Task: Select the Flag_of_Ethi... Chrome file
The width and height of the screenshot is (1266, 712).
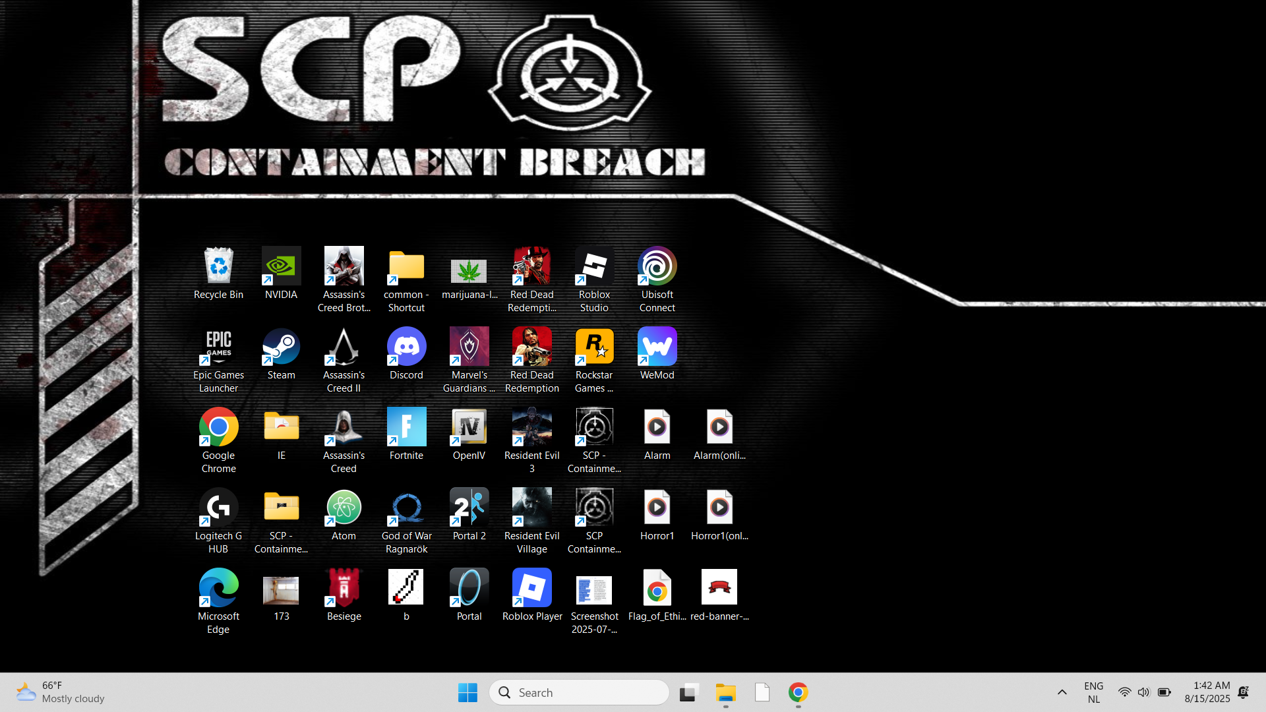Action: [x=657, y=595]
